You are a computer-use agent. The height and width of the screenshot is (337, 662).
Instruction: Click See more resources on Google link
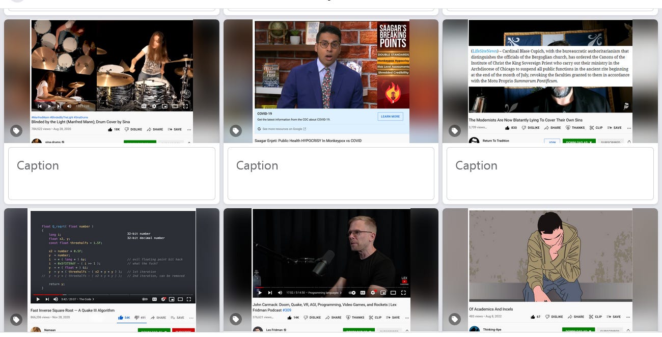[282, 129]
